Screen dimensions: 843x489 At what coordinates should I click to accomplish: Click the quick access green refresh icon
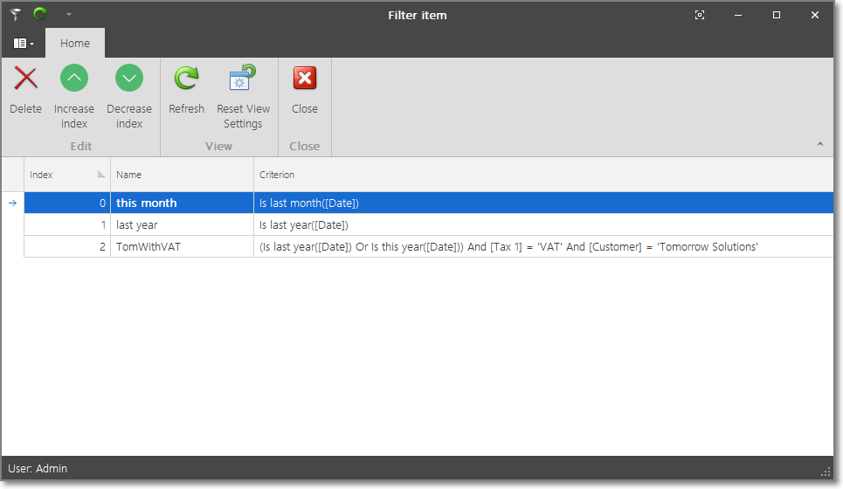[40, 14]
